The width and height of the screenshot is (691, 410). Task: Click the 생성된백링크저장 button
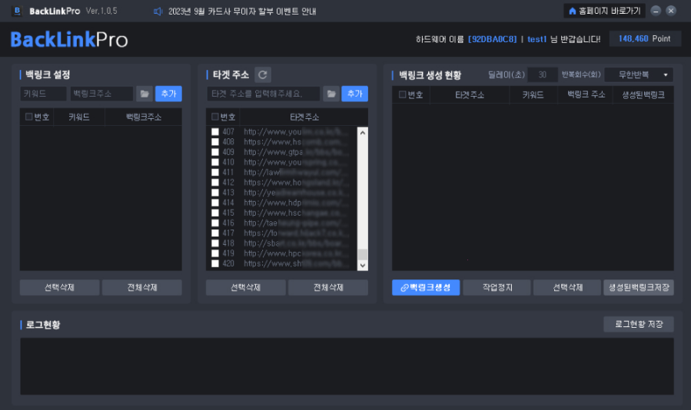(x=639, y=288)
